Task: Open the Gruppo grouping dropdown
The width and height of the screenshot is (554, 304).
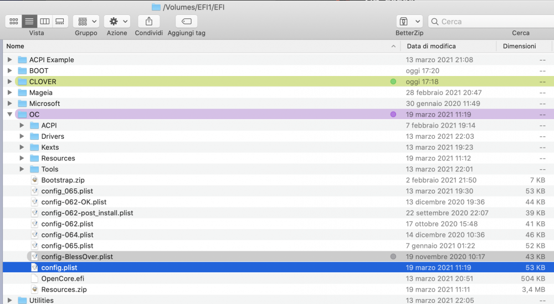Action: pos(86,22)
